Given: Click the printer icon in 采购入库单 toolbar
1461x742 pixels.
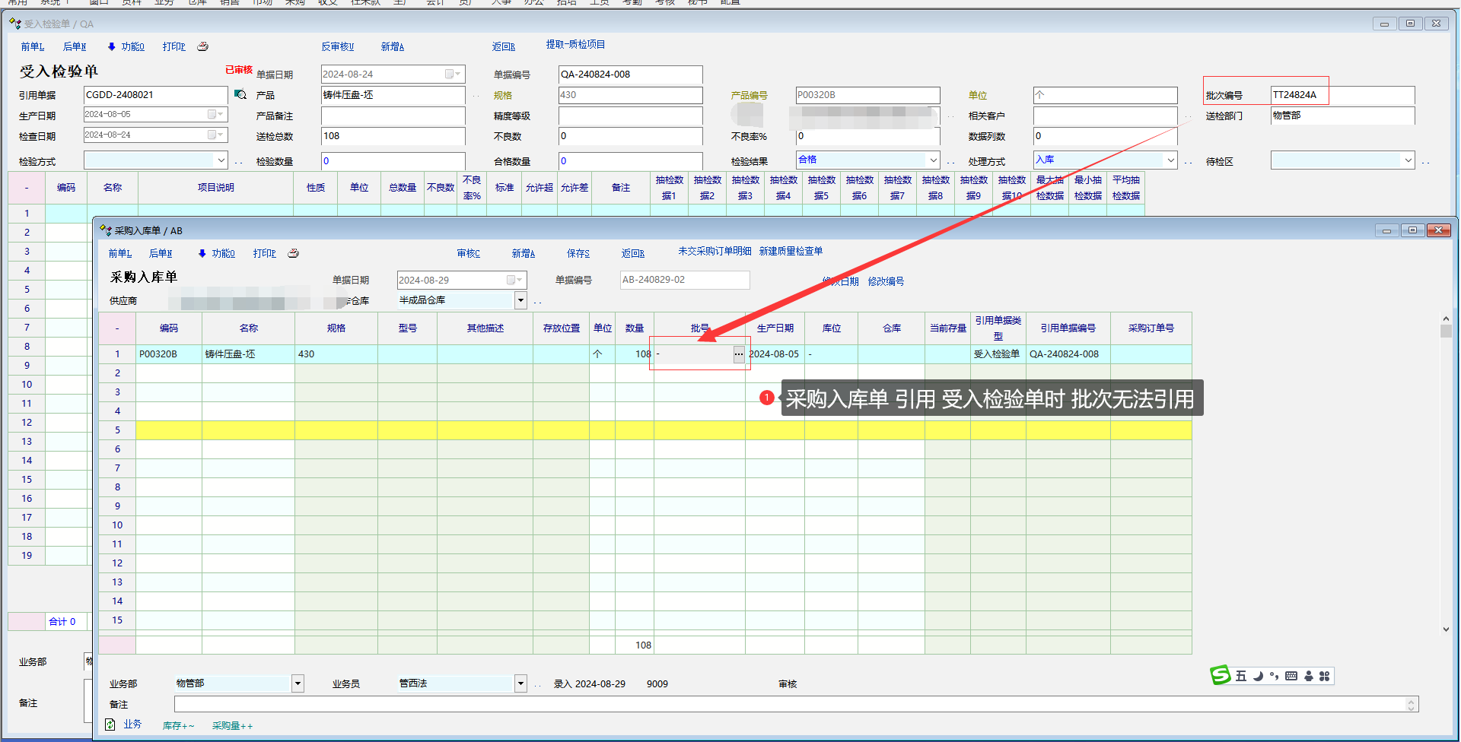Looking at the screenshot, I should click(293, 253).
